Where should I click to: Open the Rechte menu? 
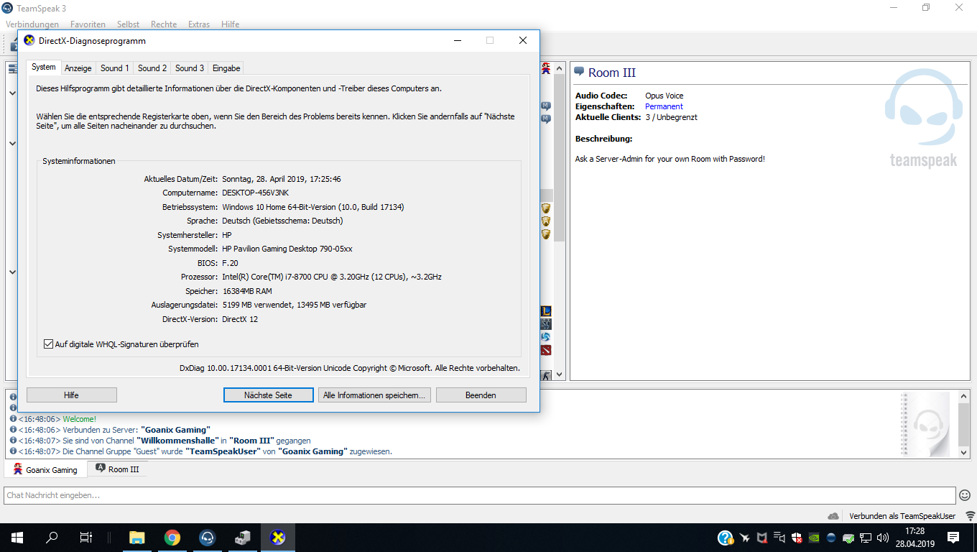(164, 24)
